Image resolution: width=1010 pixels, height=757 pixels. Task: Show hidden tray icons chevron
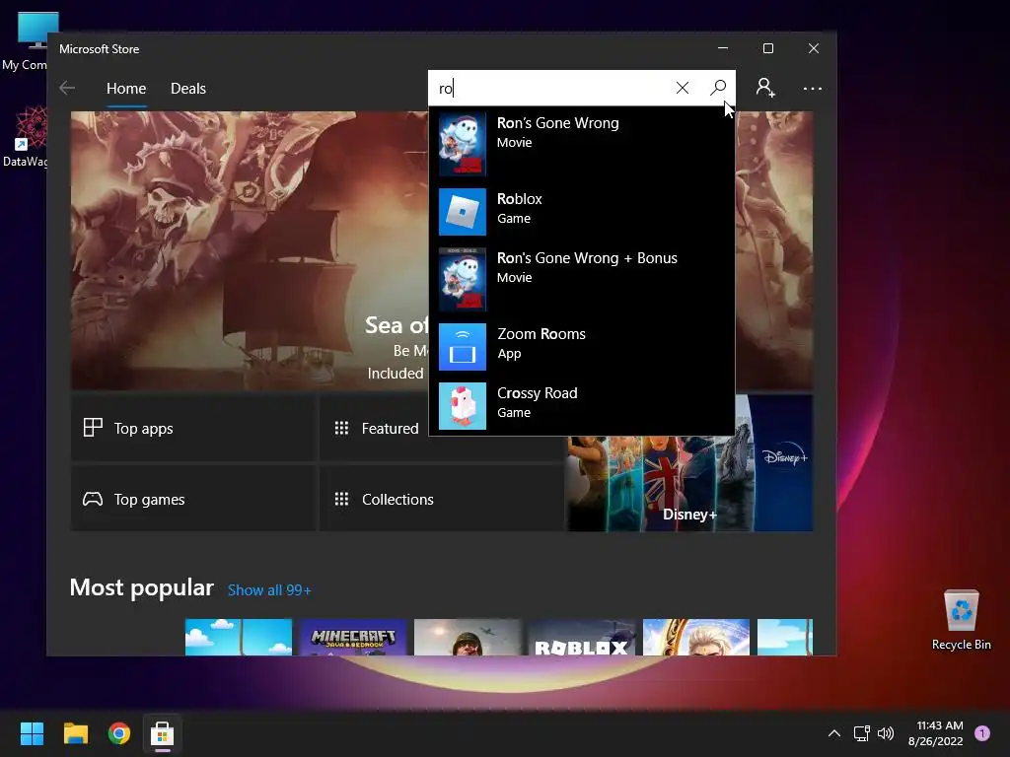pos(834,733)
